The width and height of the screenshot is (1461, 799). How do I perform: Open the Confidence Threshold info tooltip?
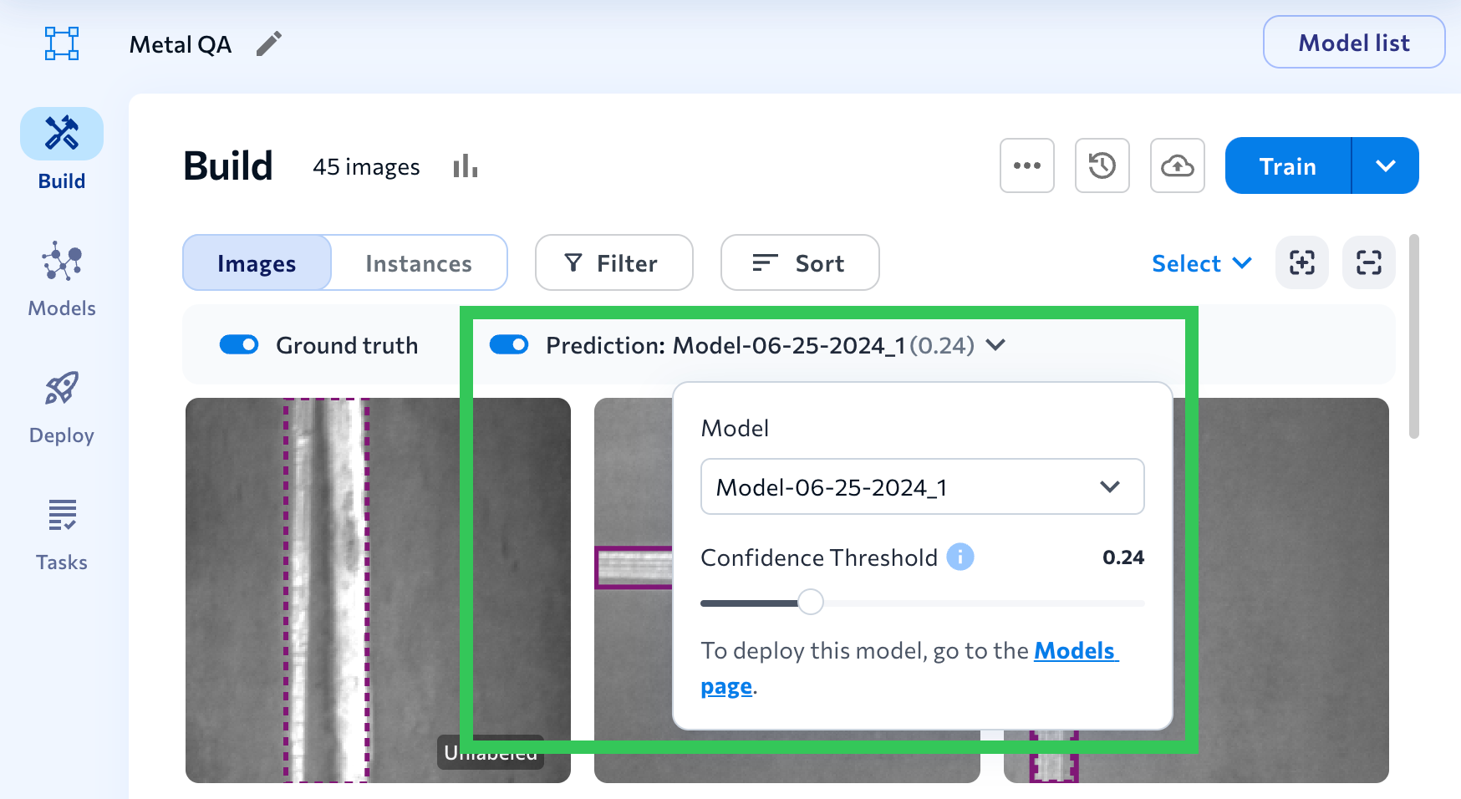tap(960, 557)
